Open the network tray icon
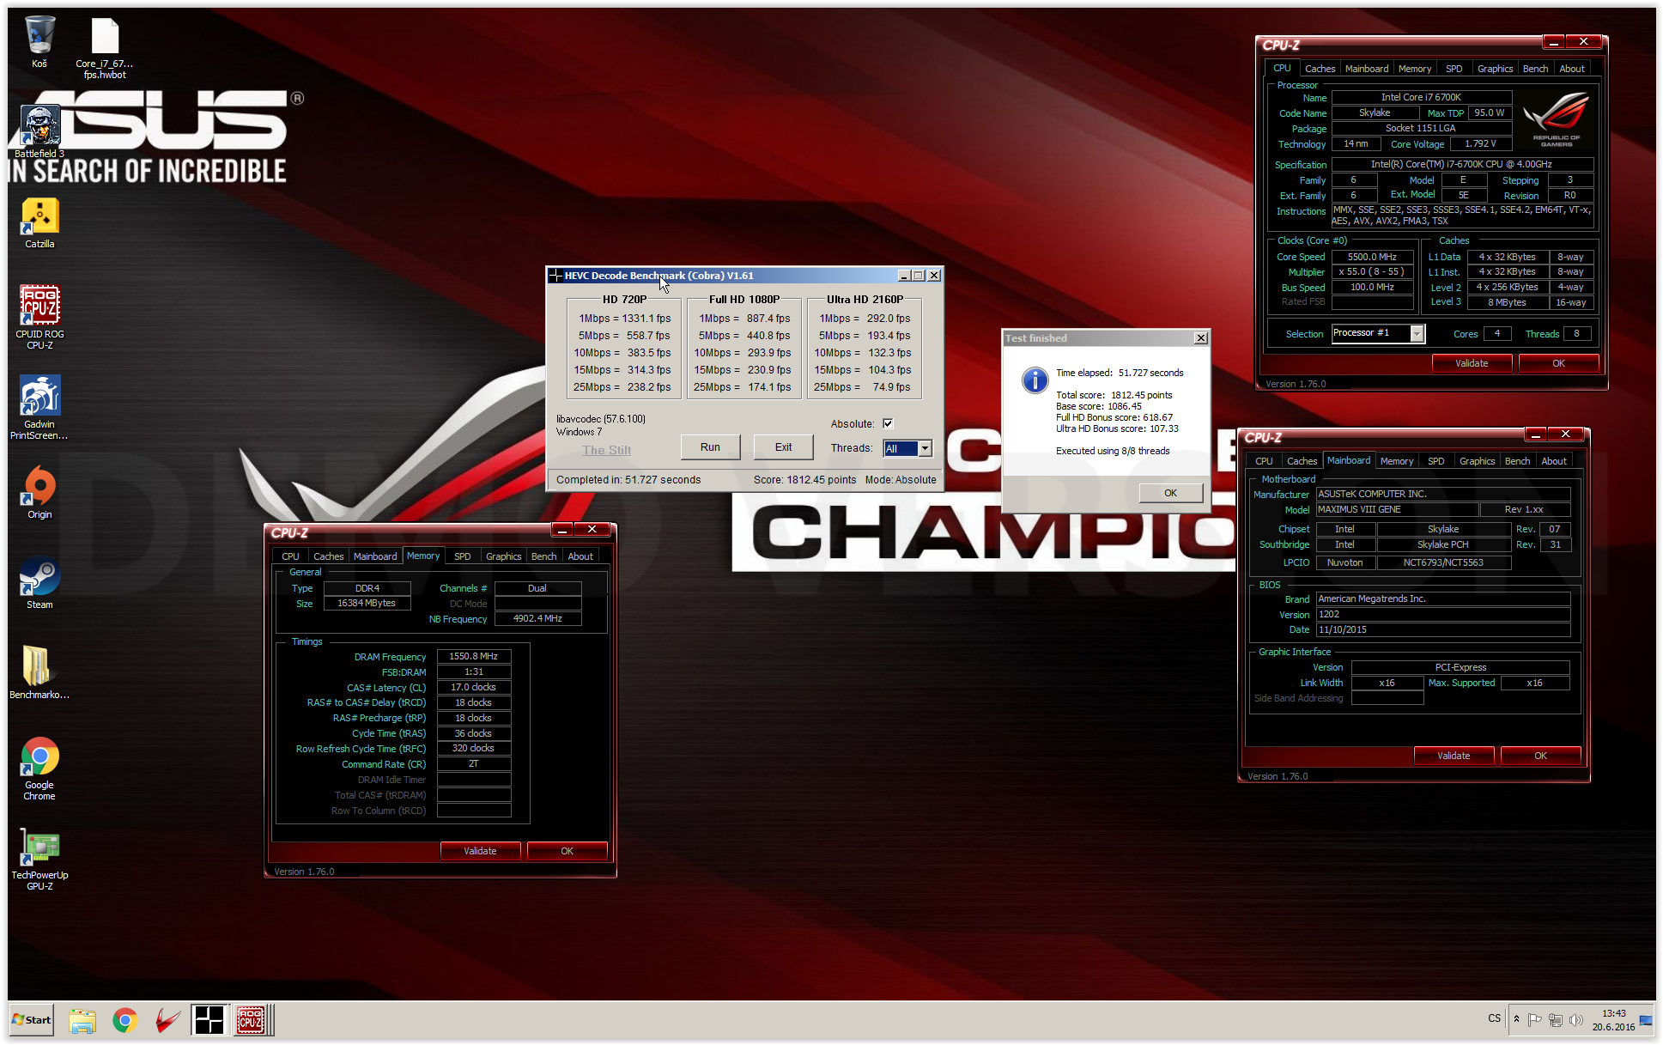Viewport: 1663px width, 1045px height. tap(1556, 1020)
